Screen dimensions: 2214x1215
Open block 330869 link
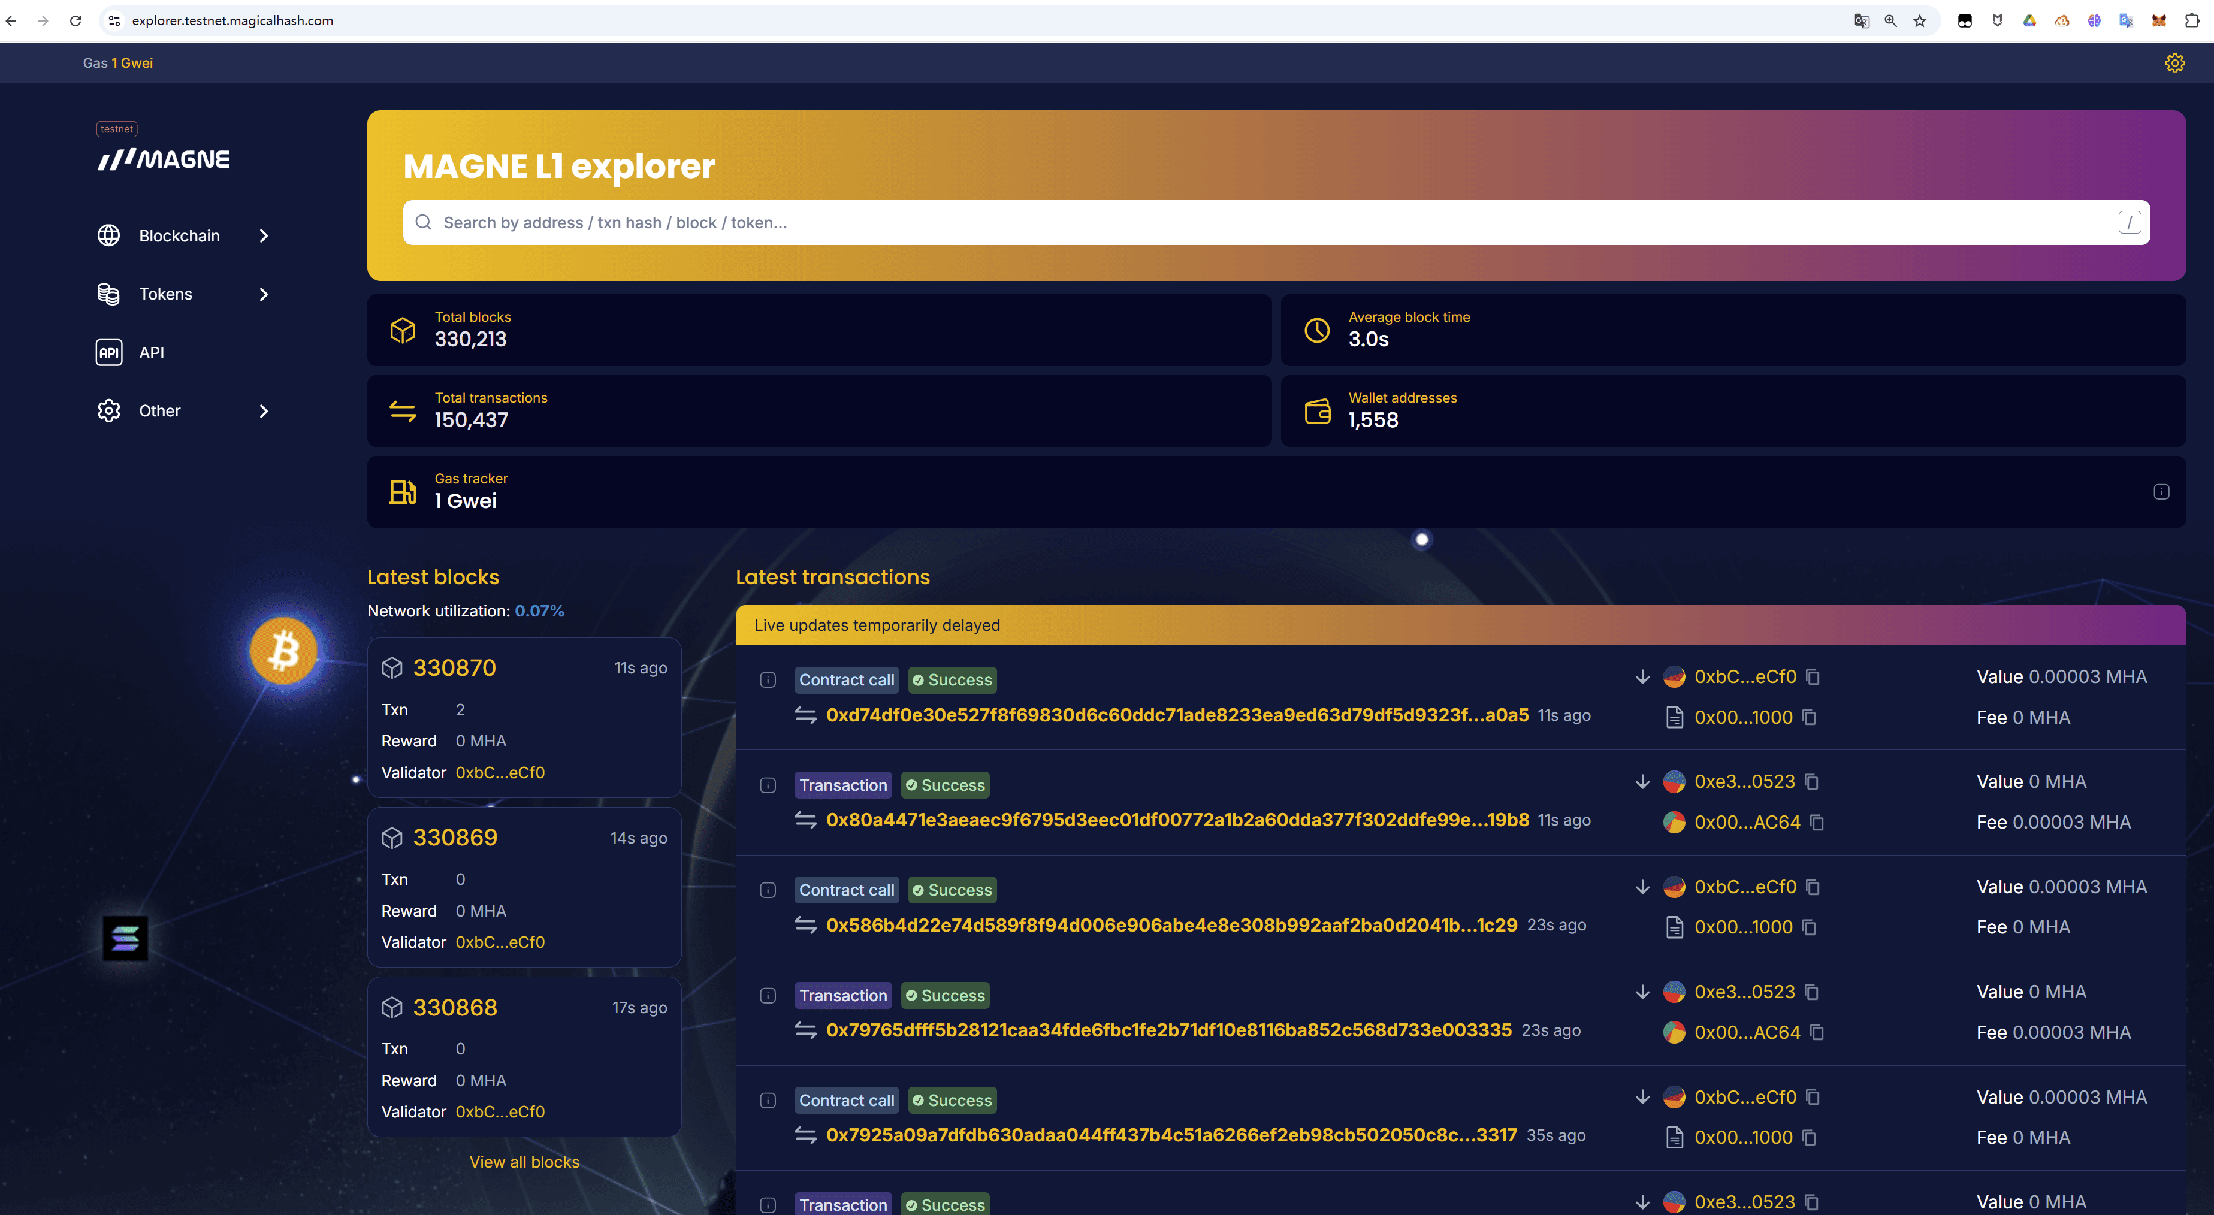point(455,838)
